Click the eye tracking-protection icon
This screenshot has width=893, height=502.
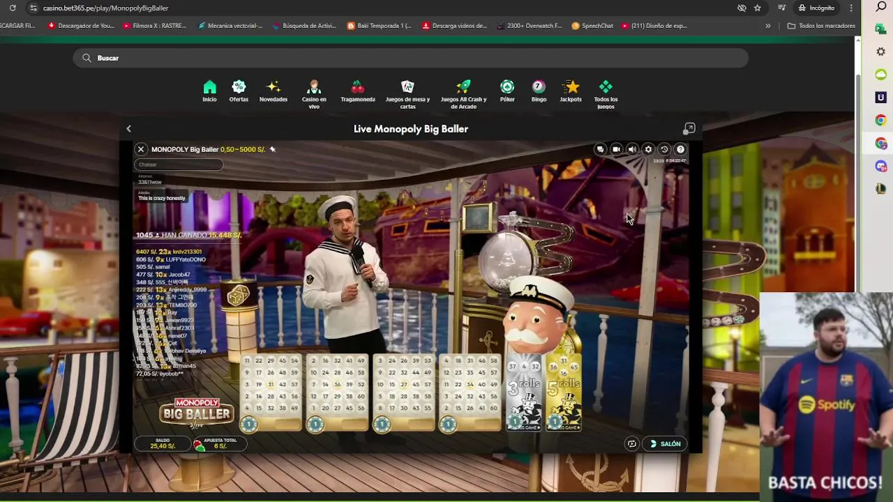pyautogui.click(x=742, y=8)
